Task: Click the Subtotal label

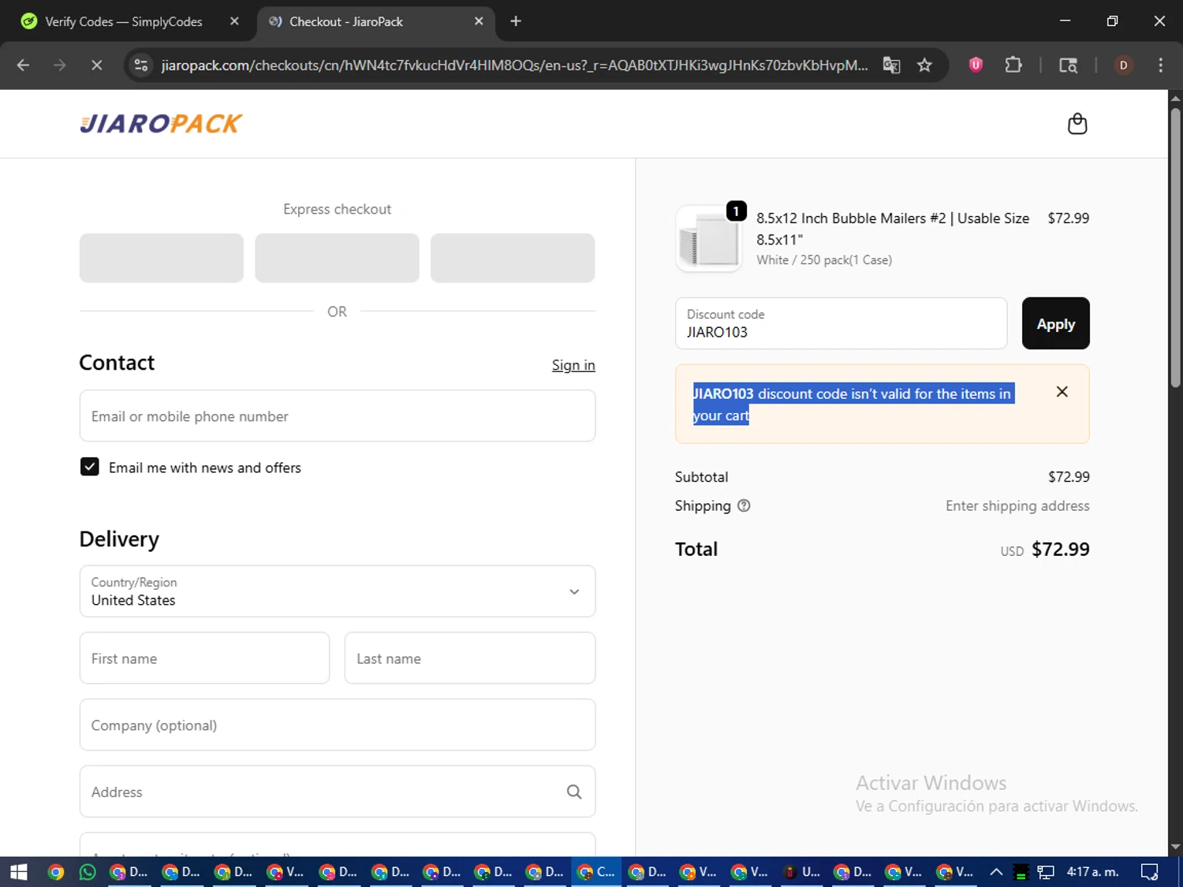Action: pyautogui.click(x=701, y=477)
